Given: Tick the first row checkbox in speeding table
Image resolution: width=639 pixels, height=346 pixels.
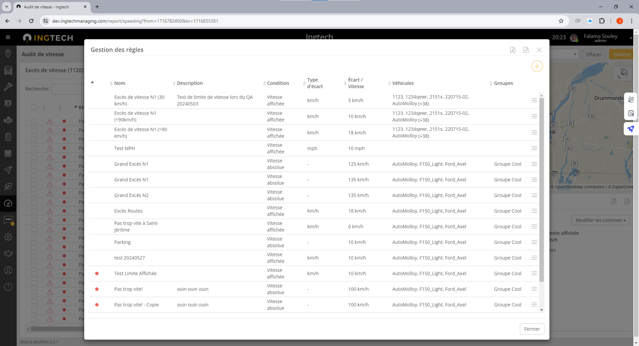Looking at the screenshot, I should 34,121.
